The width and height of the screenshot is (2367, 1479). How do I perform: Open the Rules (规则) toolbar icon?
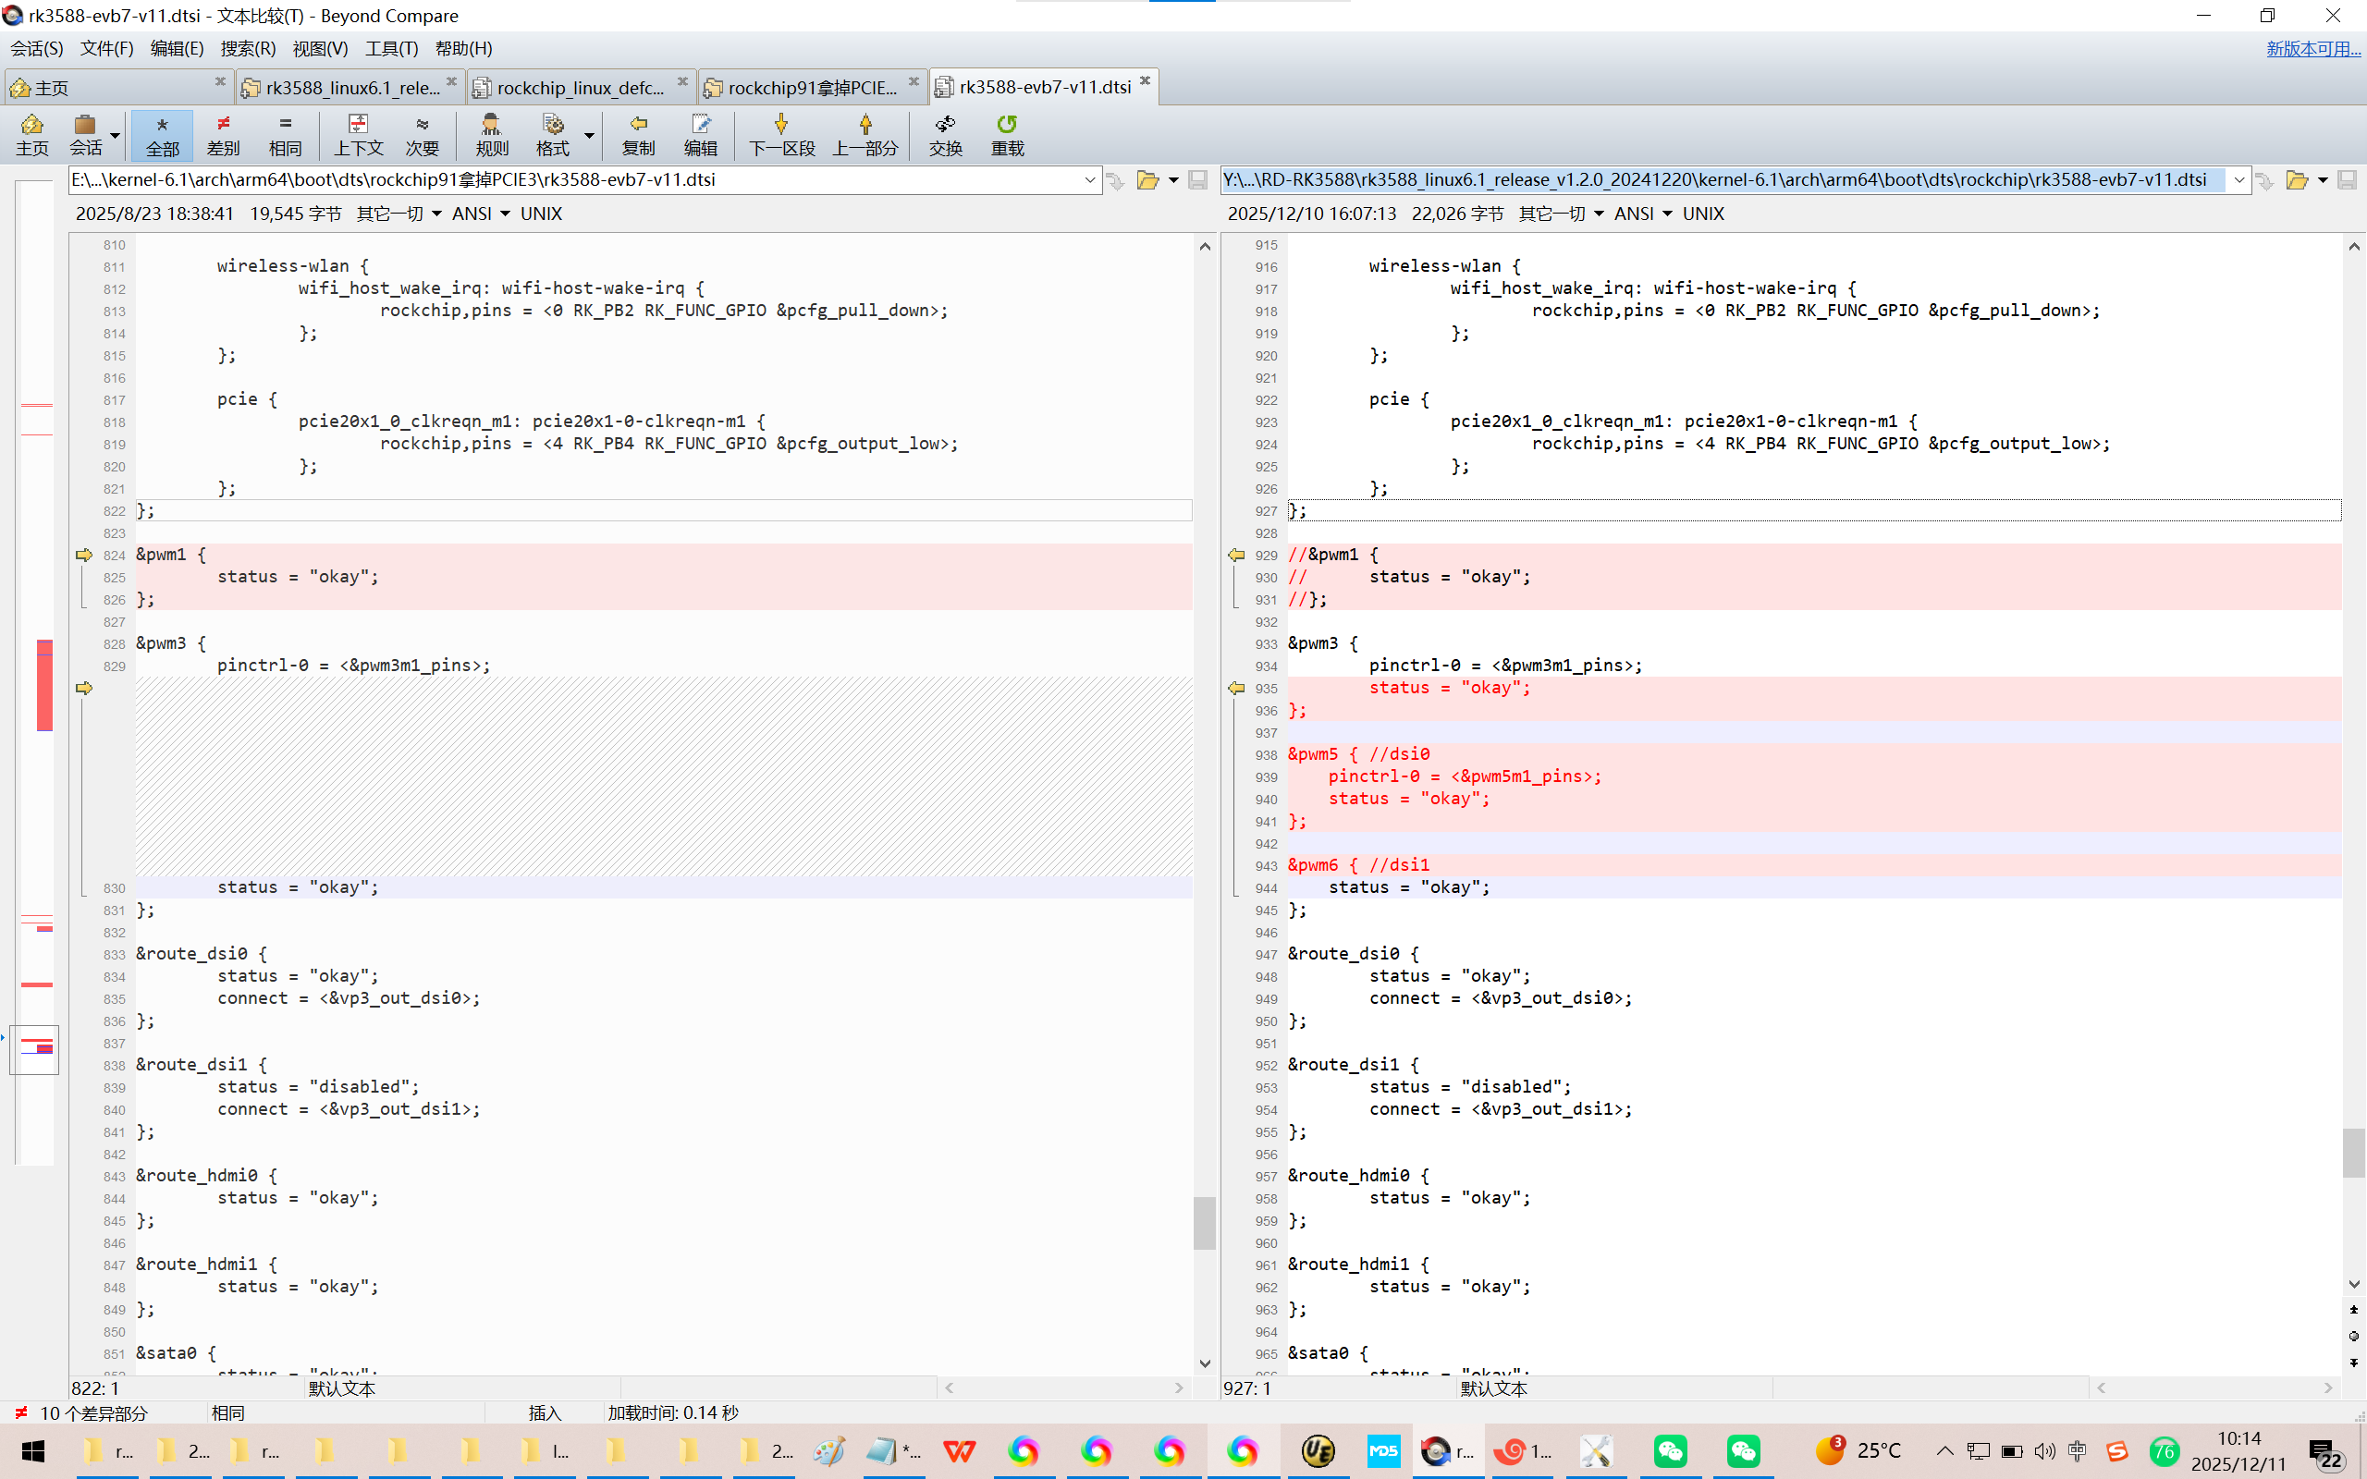click(491, 134)
